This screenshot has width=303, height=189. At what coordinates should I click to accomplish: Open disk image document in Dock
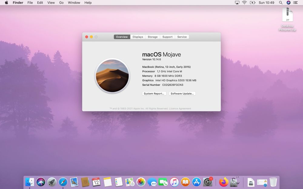coord(251,182)
